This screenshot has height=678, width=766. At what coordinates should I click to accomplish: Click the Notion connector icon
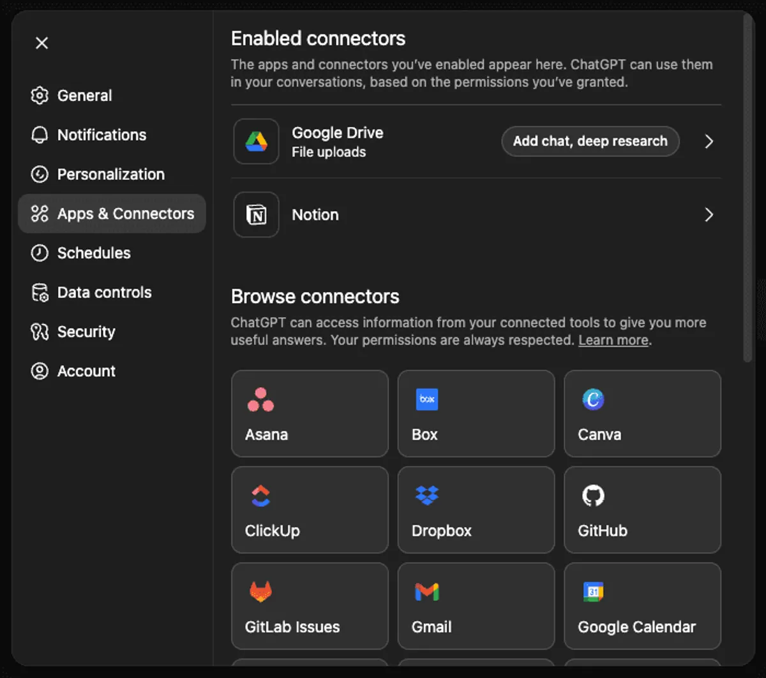click(255, 214)
